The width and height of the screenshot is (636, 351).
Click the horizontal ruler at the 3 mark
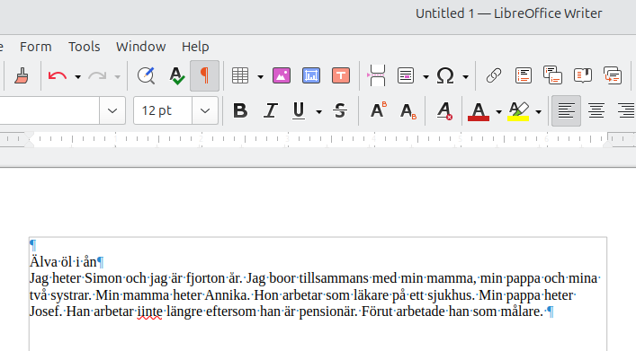point(288,139)
